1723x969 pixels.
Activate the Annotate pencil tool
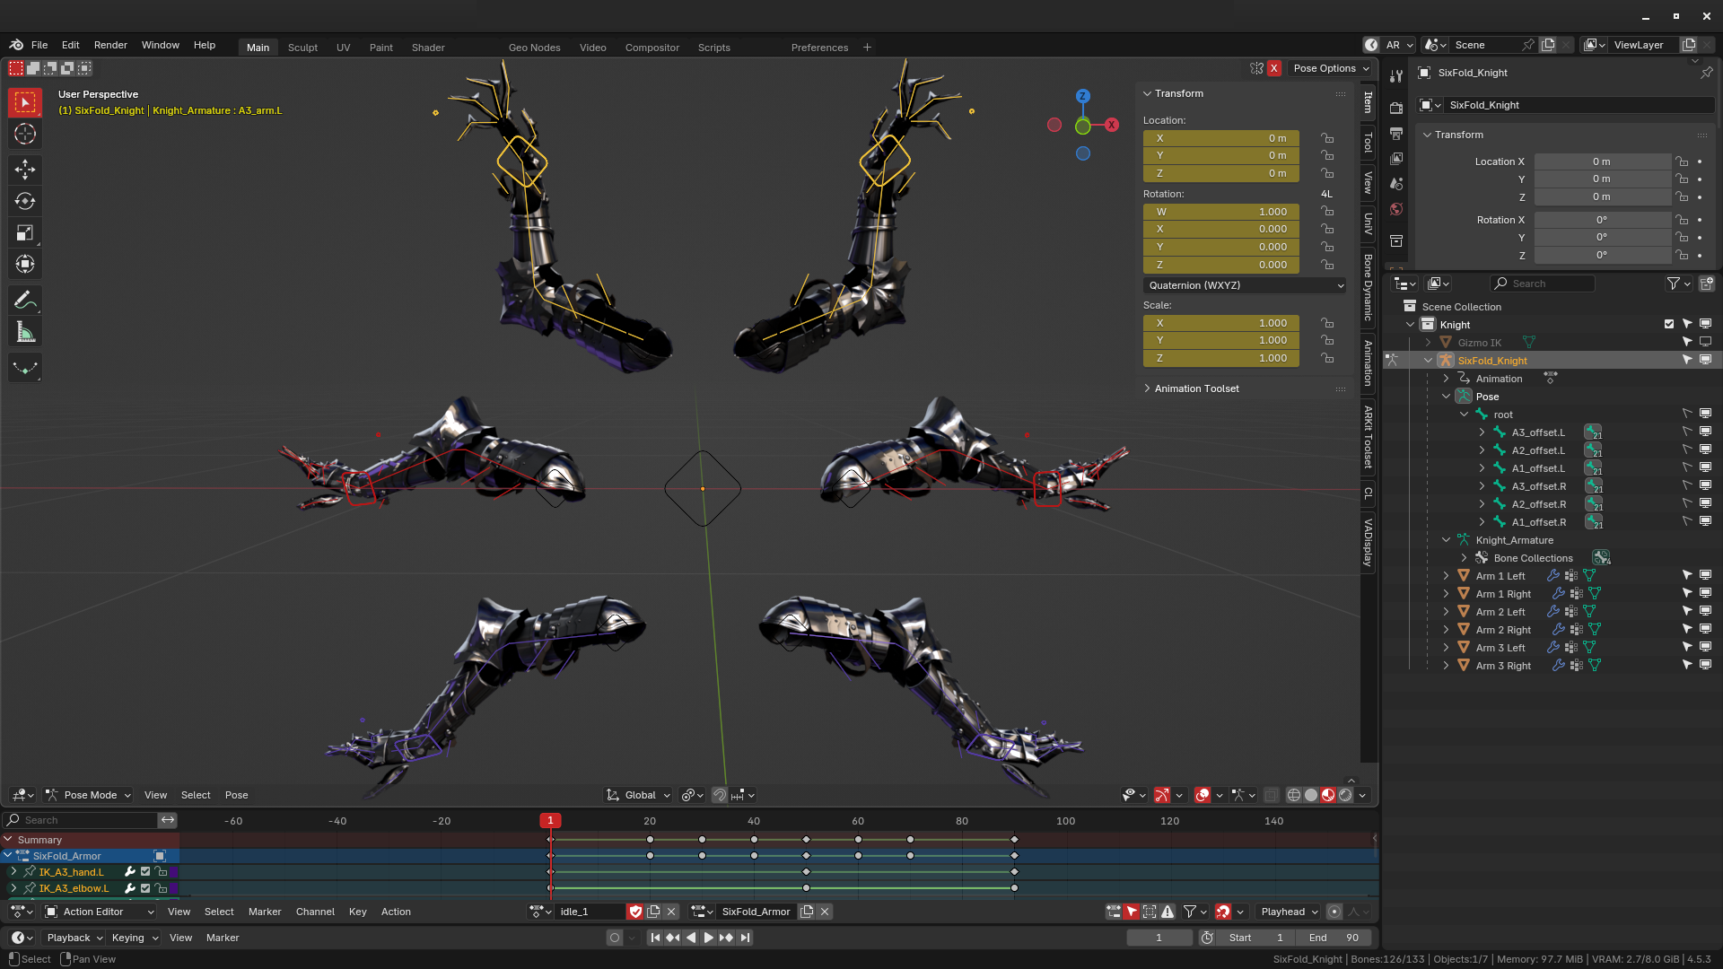point(25,301)
